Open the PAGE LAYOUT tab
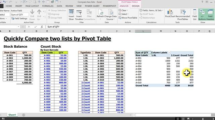The height and width of the screenshot is (120, 215). coord(32,6)
